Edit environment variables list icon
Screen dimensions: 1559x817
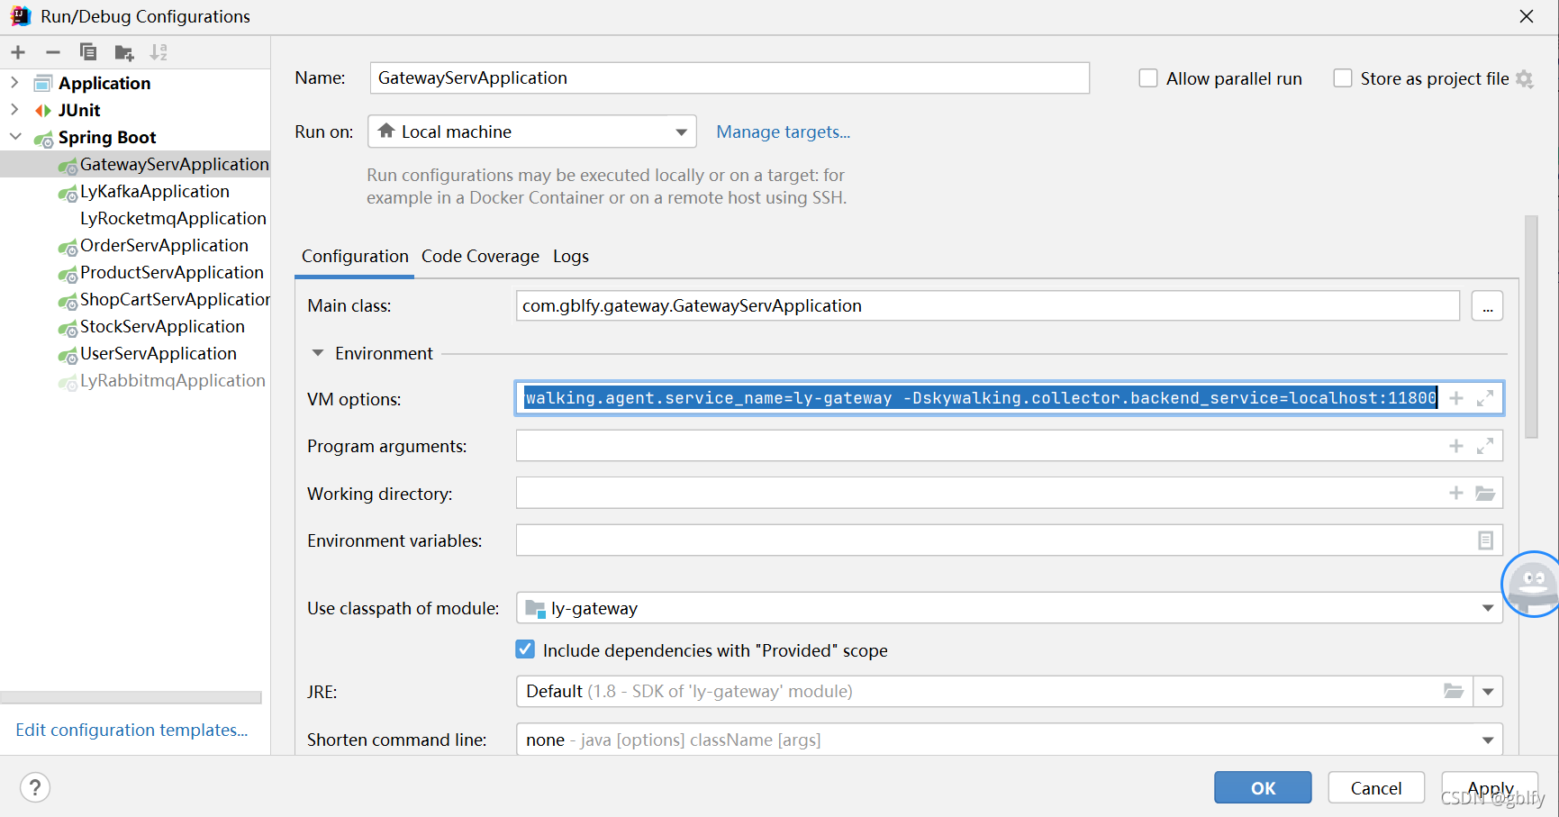tap(1485, 540)
